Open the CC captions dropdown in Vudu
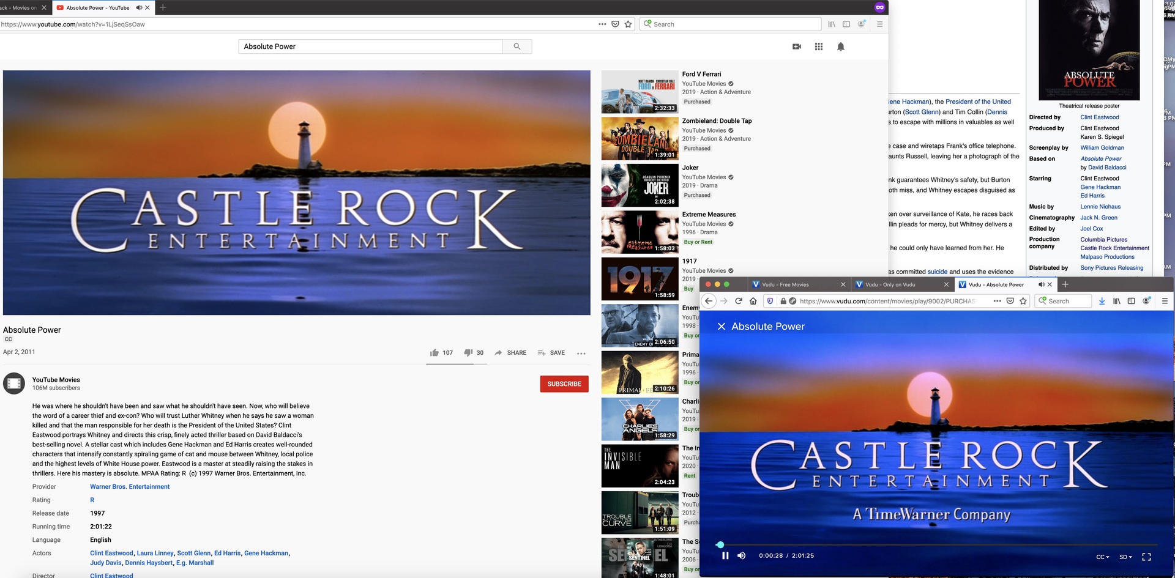 [1102, 557]
